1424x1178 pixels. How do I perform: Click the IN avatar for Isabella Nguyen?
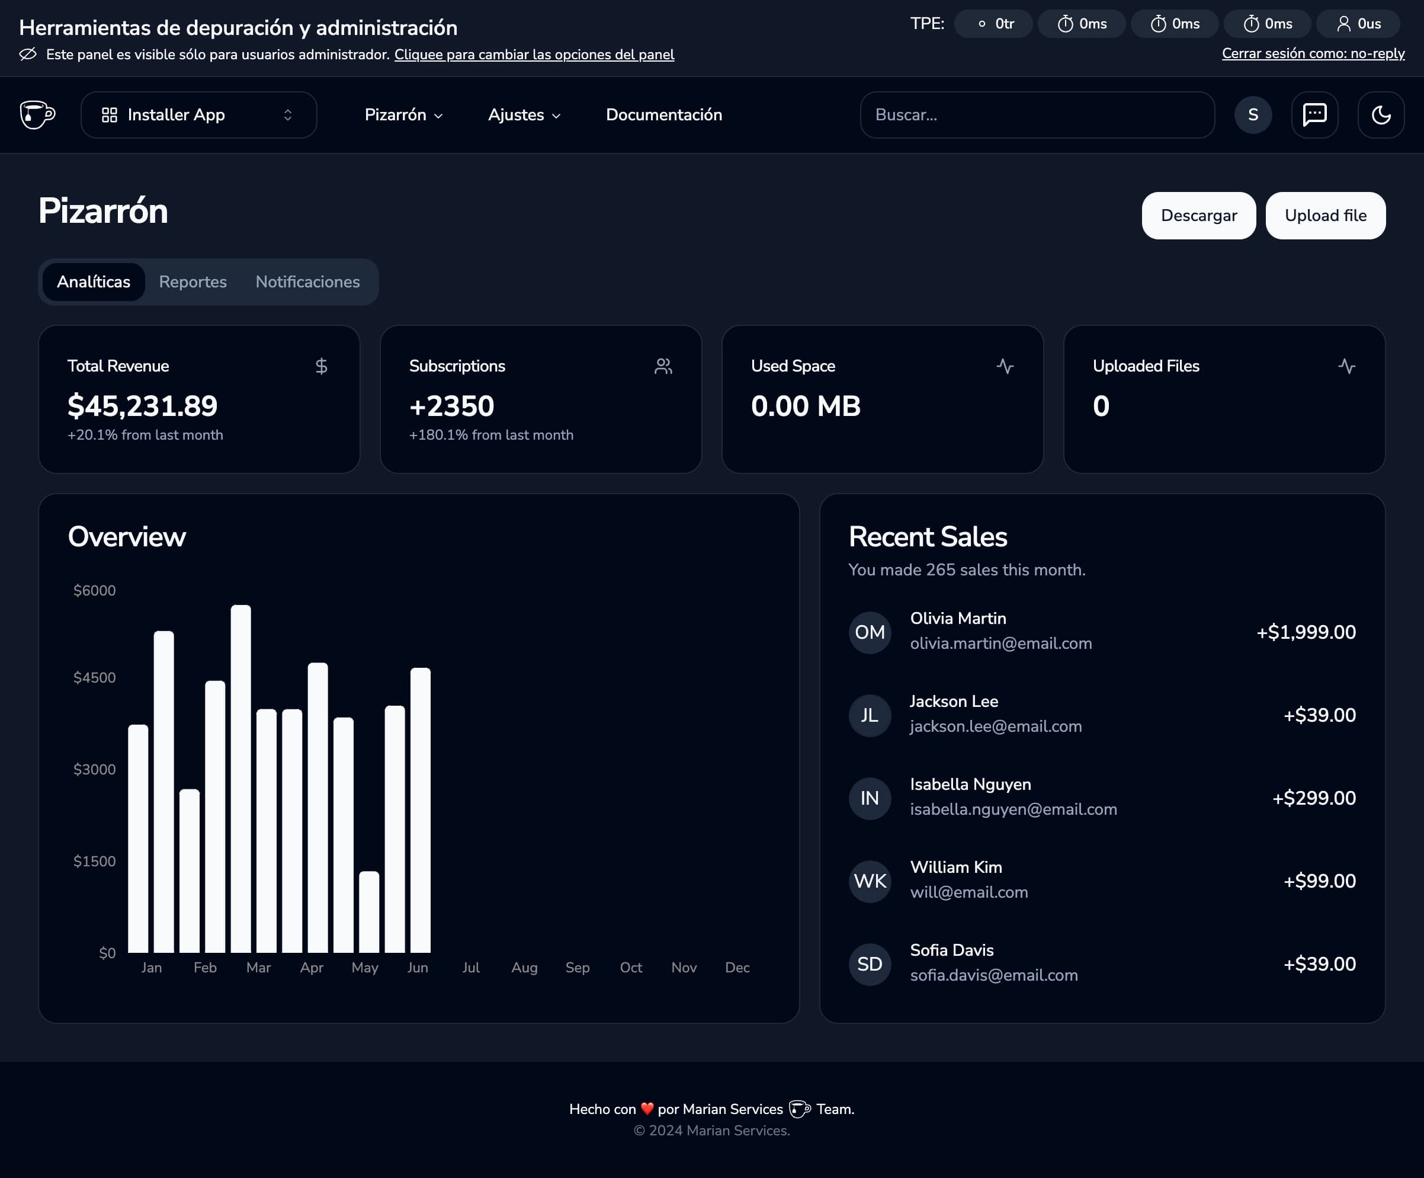870,798
